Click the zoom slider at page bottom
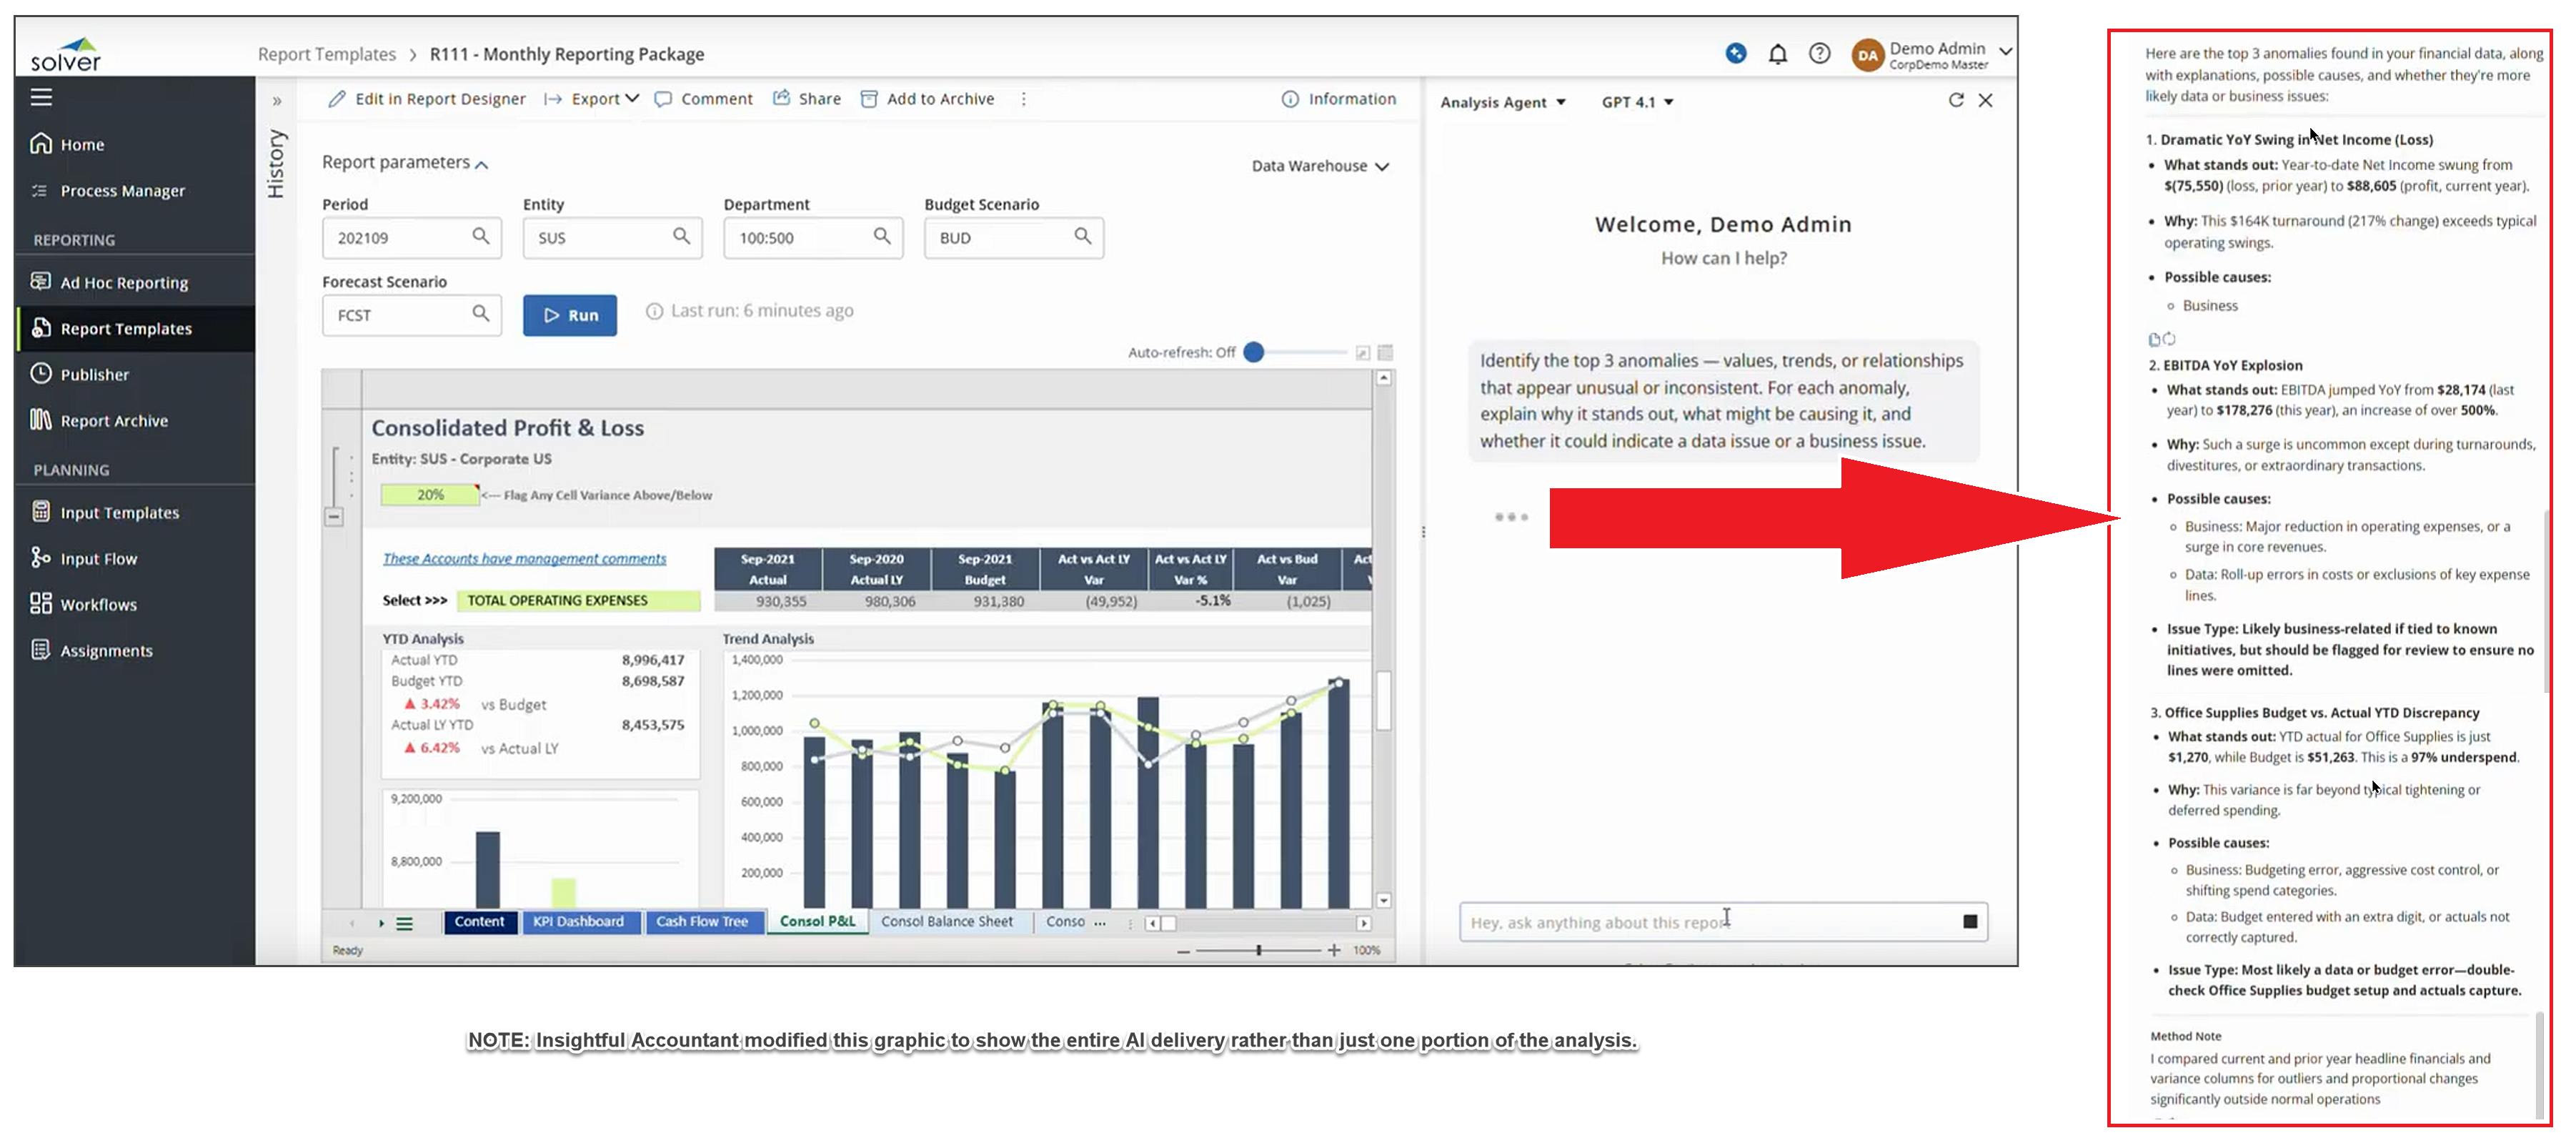Image resolution: width=2576 pixels, height=1148 pixels. [x=1258, y=950]
